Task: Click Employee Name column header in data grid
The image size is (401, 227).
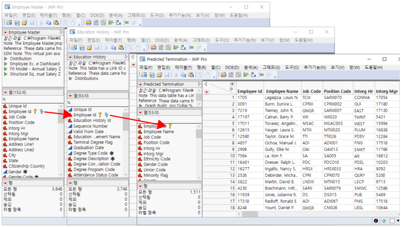Action: click(282, 91)
